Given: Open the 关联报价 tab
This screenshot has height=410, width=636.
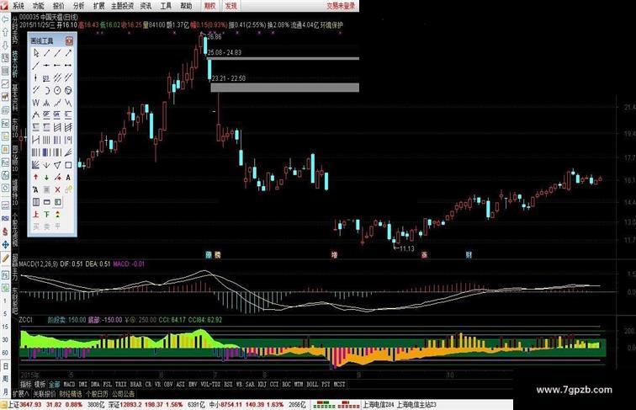Looking at the screenshot, I should [45, 394].
